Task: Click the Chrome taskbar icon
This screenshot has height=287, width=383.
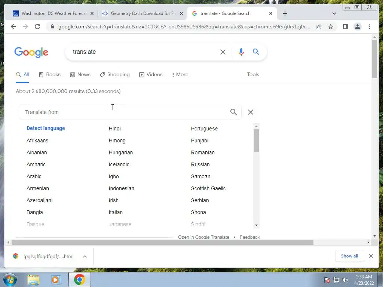Action: click(80, 280)
